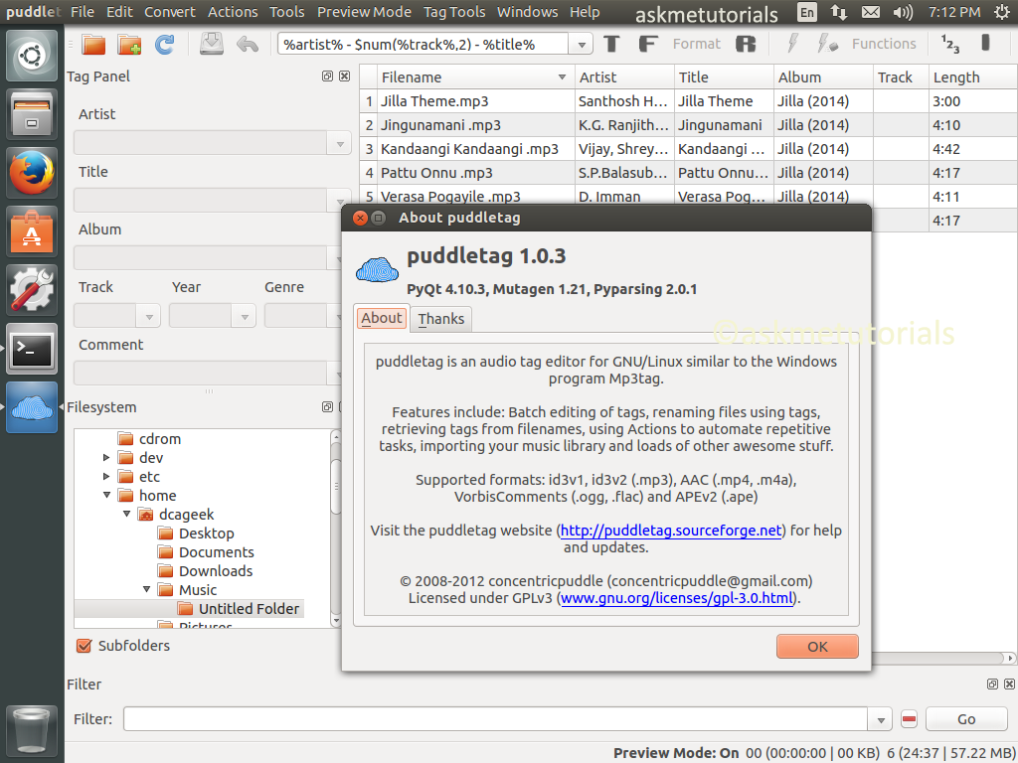This screenshot has width=1018, height=763.
Task: Collapse the home folder
Action: pyautogui.click(x=106, y=496)
